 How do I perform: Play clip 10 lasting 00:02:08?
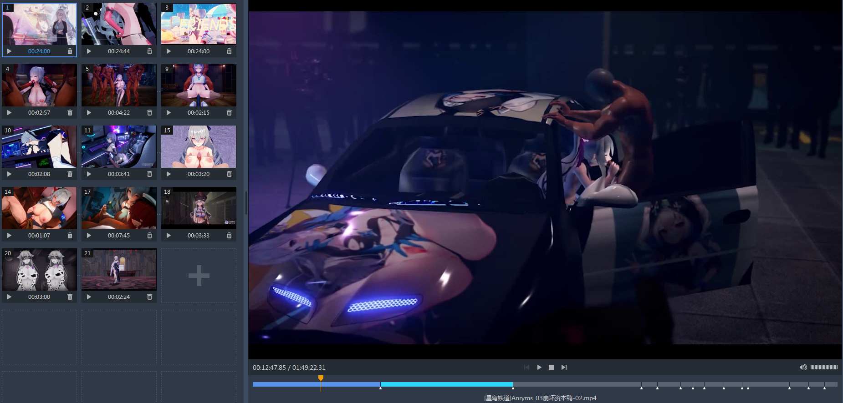click(x=9, y=174)
